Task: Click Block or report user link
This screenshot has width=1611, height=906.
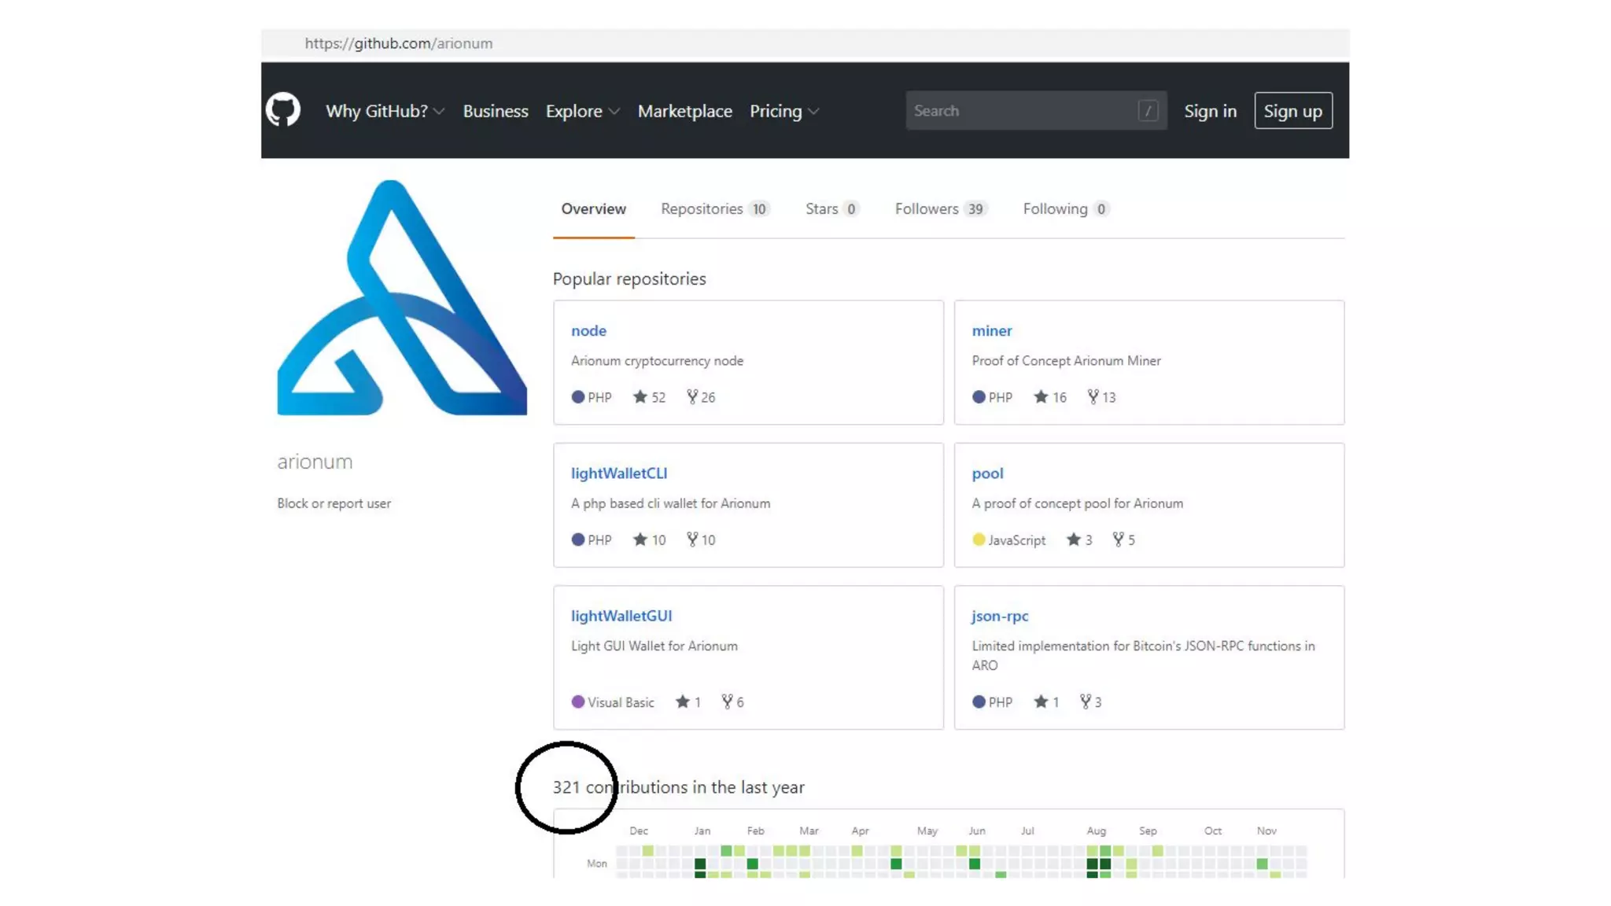Action: point(334,503)
